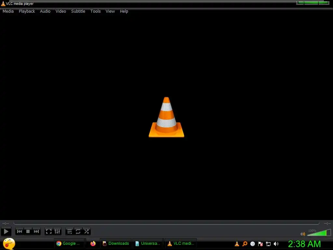The image size is (333, 250).
Task: Toggle fullscreen video mode
Action: 49,231
